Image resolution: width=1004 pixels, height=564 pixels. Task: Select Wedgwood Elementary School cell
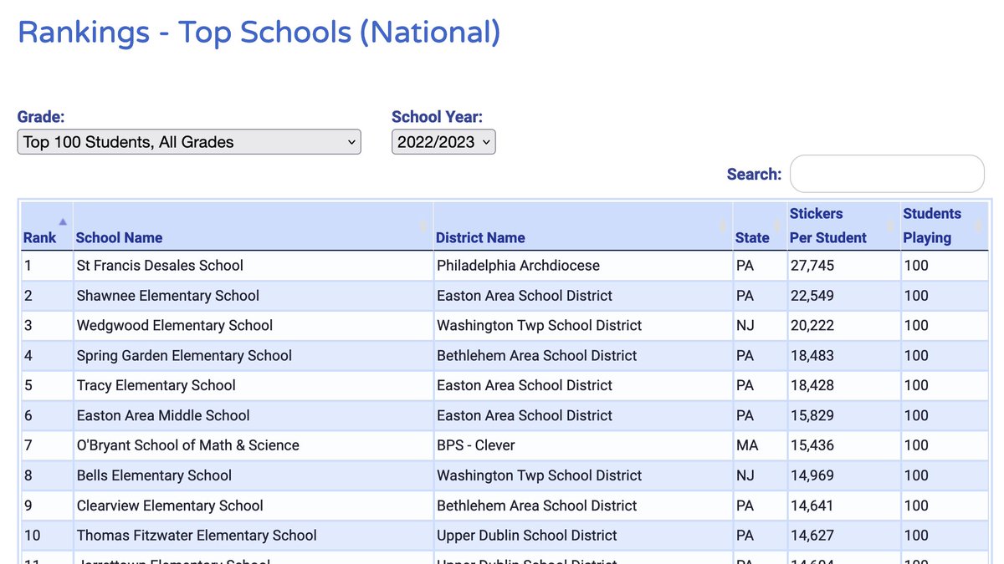point(253,326)
